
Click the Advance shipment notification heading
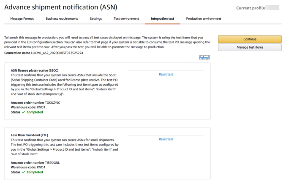61,7
